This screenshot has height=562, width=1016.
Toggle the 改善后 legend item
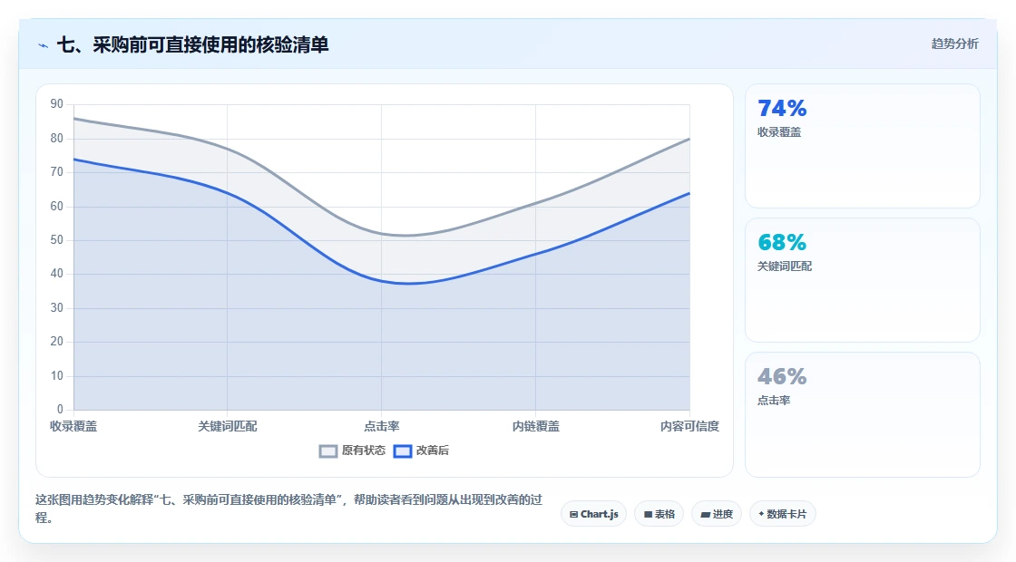point(421,451)
